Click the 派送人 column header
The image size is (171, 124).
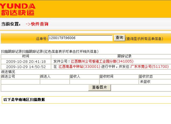[55, 76]
